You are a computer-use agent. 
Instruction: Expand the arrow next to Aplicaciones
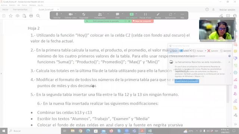coord(175,14)
